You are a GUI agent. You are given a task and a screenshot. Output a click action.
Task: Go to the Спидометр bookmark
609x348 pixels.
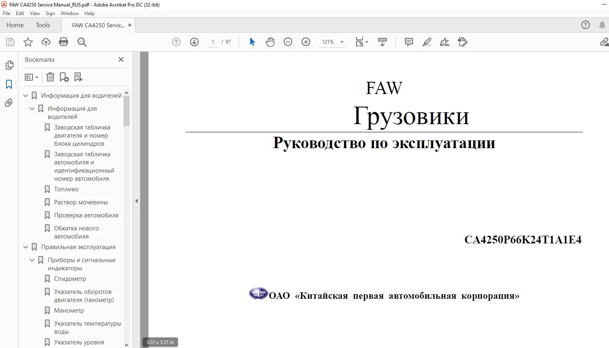[70, 279]
